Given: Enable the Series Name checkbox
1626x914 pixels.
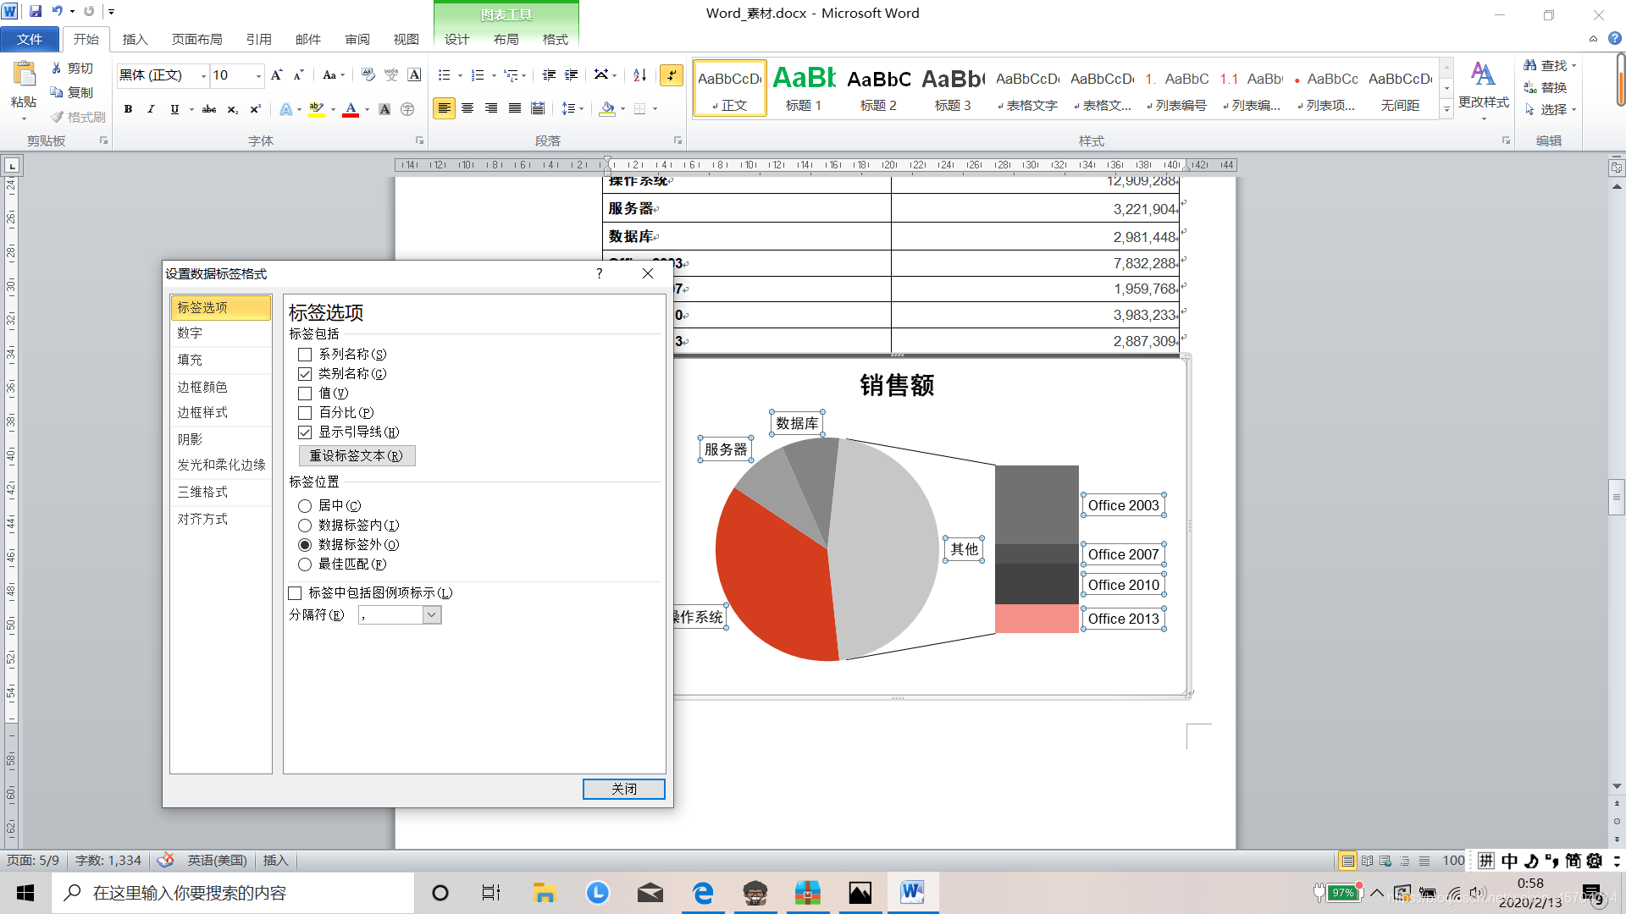Looking at the screenshot, I should [305, 355].
